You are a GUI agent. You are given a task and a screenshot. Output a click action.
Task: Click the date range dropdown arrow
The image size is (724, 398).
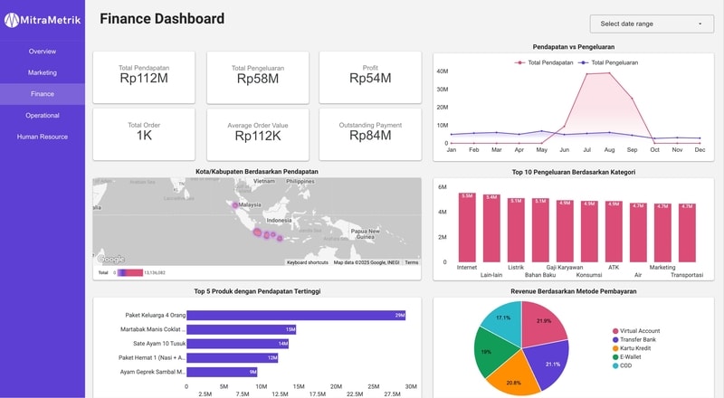tap(700, 24)
